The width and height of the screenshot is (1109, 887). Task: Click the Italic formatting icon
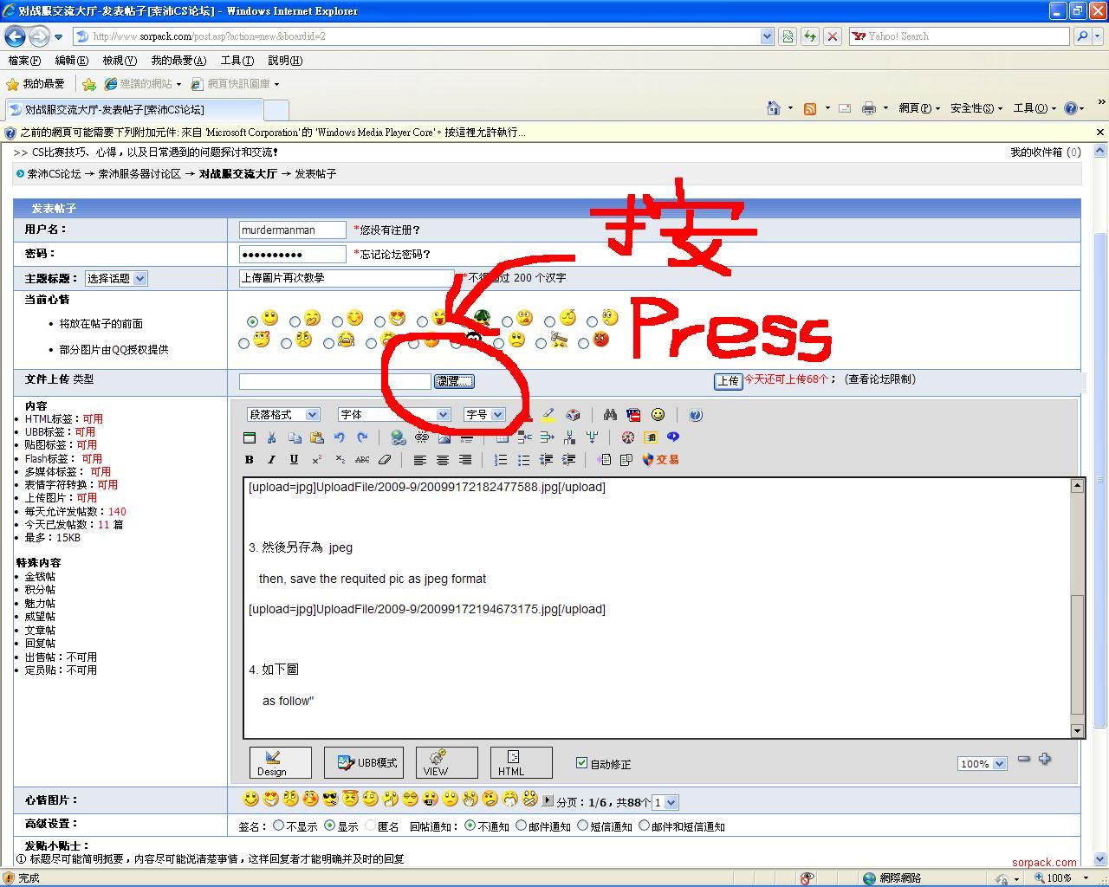click(271, 460)
